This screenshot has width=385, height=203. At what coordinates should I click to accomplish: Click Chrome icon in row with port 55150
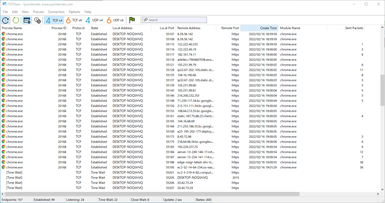(x=4, y=106)
